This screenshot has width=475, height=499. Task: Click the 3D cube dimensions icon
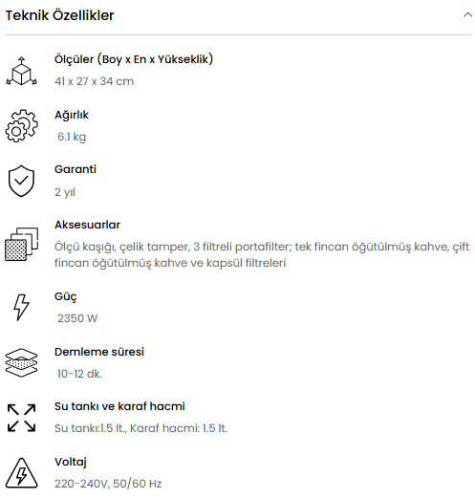click(21, 71)
